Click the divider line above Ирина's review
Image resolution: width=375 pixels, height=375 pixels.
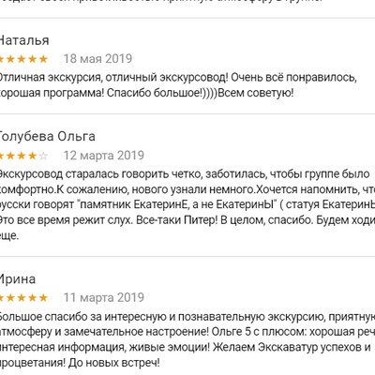[187, 257]
